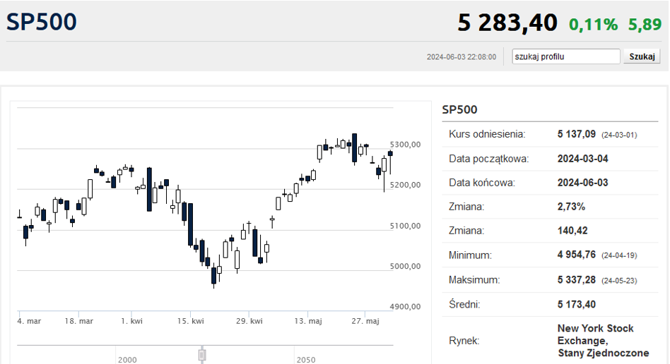Click the SP500 page title
This screenshot has width=670, height=364.
[42, 22]
